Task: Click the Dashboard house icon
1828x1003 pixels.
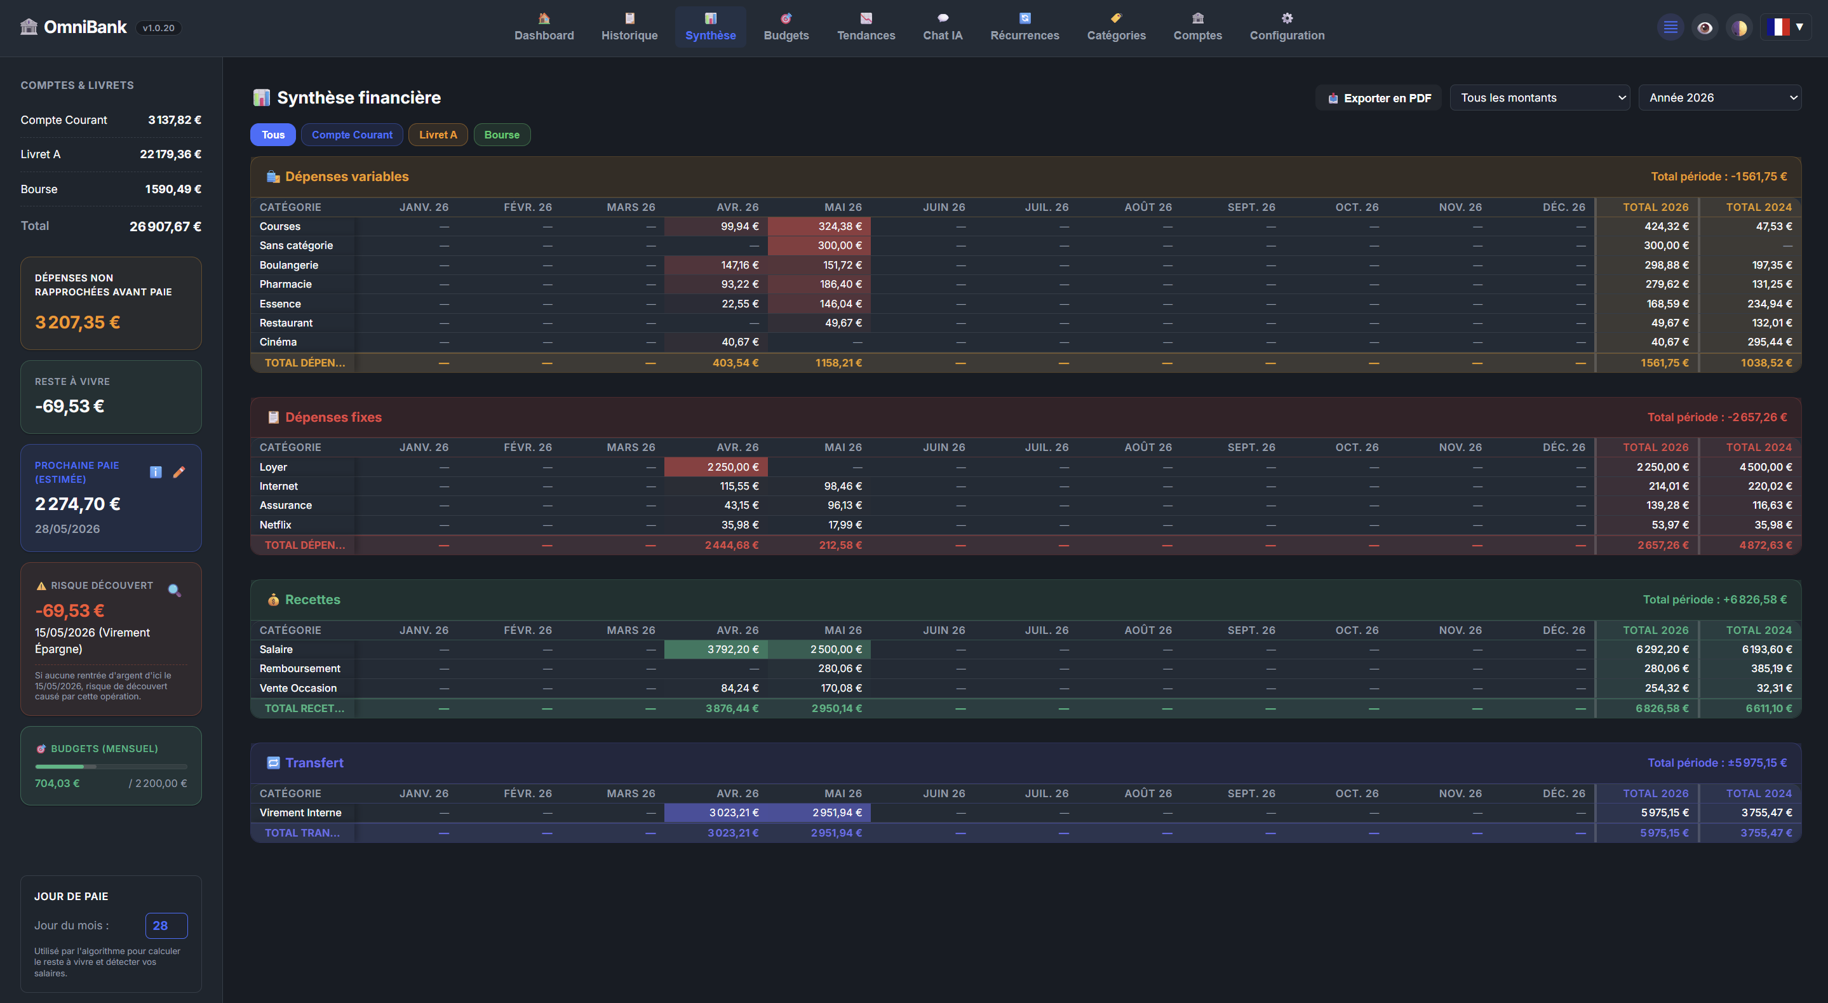Action: click(x=544, y=18)
